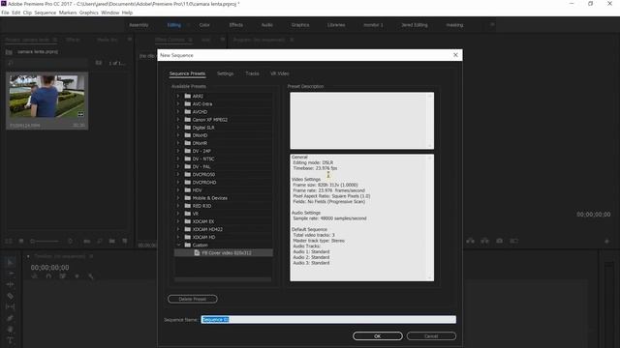Select the Razor tool
The width and height of the screenshot is (620, 348).
click(11, 296)
